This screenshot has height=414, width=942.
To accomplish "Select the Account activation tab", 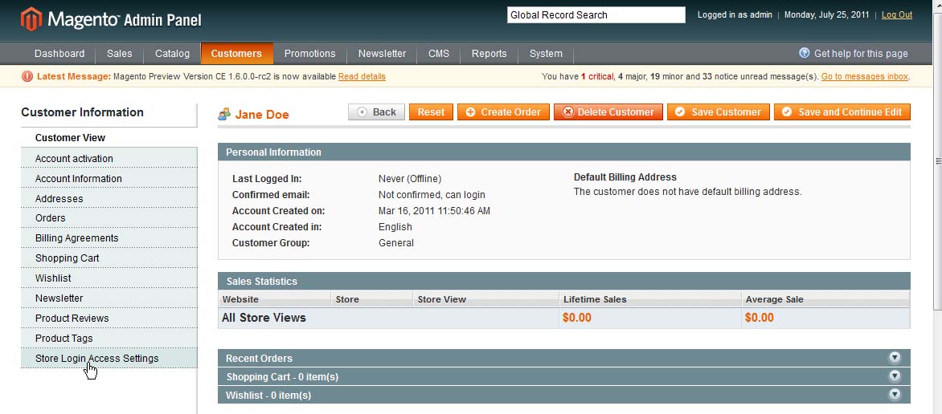I will click(x=109, y=158).
